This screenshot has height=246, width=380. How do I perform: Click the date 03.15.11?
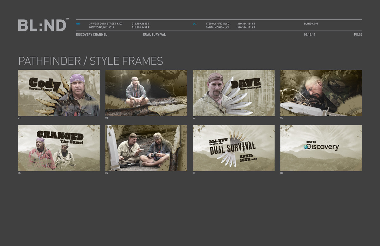[x=309, y=35]
